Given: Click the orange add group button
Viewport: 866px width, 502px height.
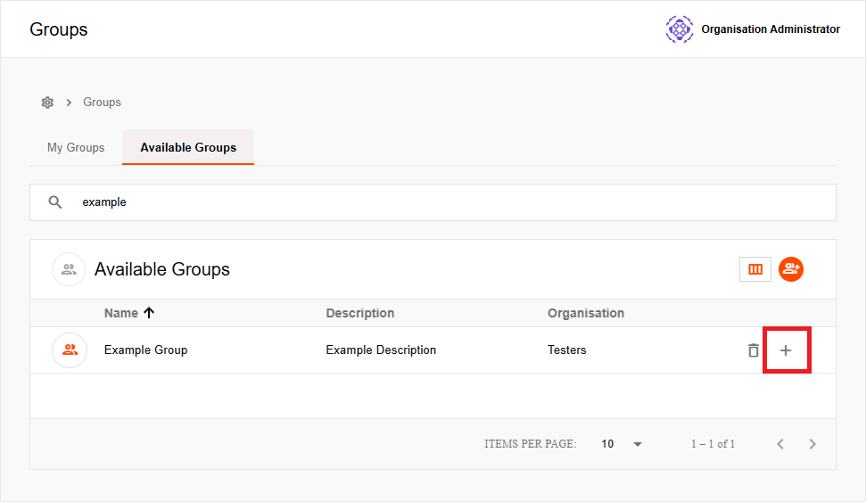Looking at the screenshot, I should point(791,269).
